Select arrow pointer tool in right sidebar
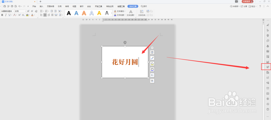Image resolution: width=271 pixels, height=120 pixels. click(x=268, y=30)
